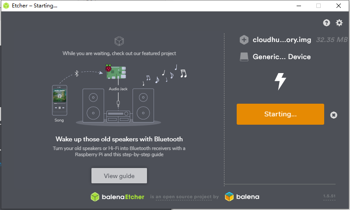The height and width of the screenshot is (210, 350).
Task: Click "Wake up those old speakers with Bluetooth" heading
Action: pos(119,139)
